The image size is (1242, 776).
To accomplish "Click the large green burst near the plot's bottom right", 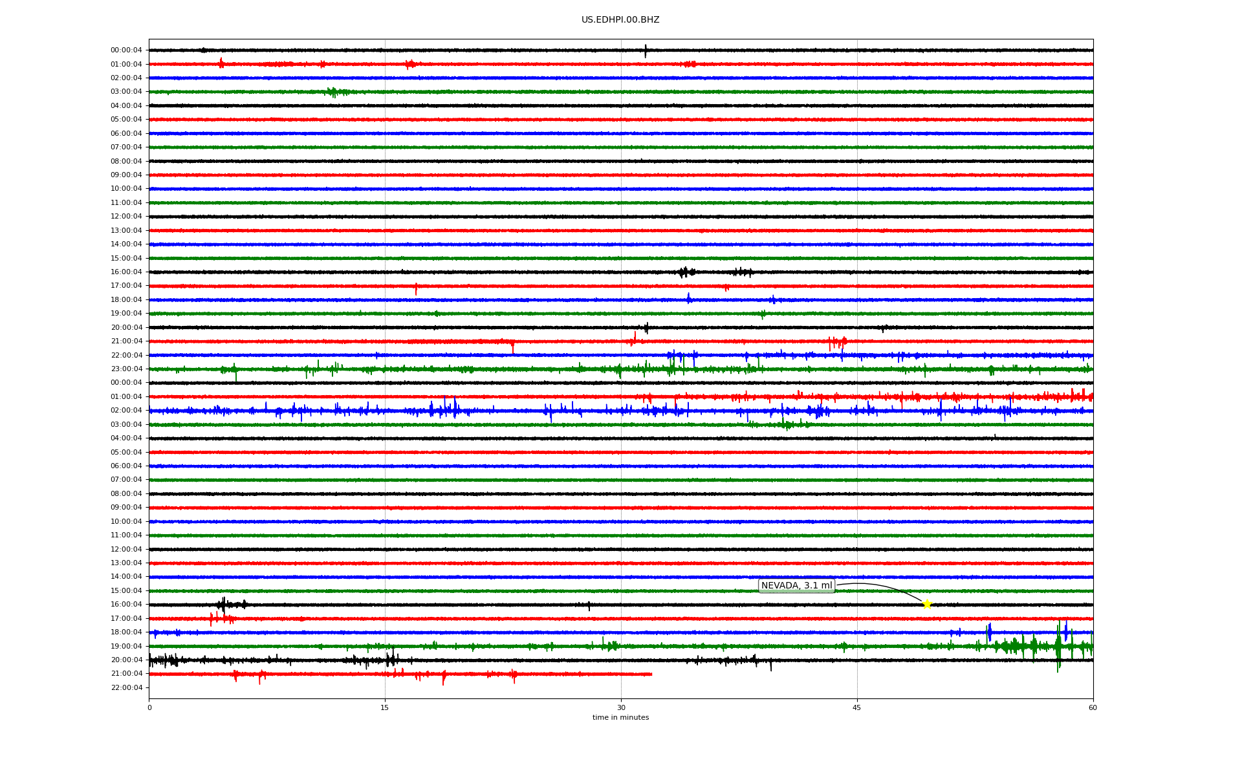I will [x=1058, y=646].
